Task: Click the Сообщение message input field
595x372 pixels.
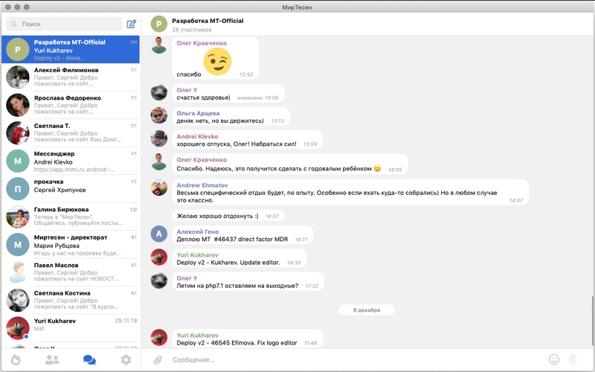Action: point(357,360)
